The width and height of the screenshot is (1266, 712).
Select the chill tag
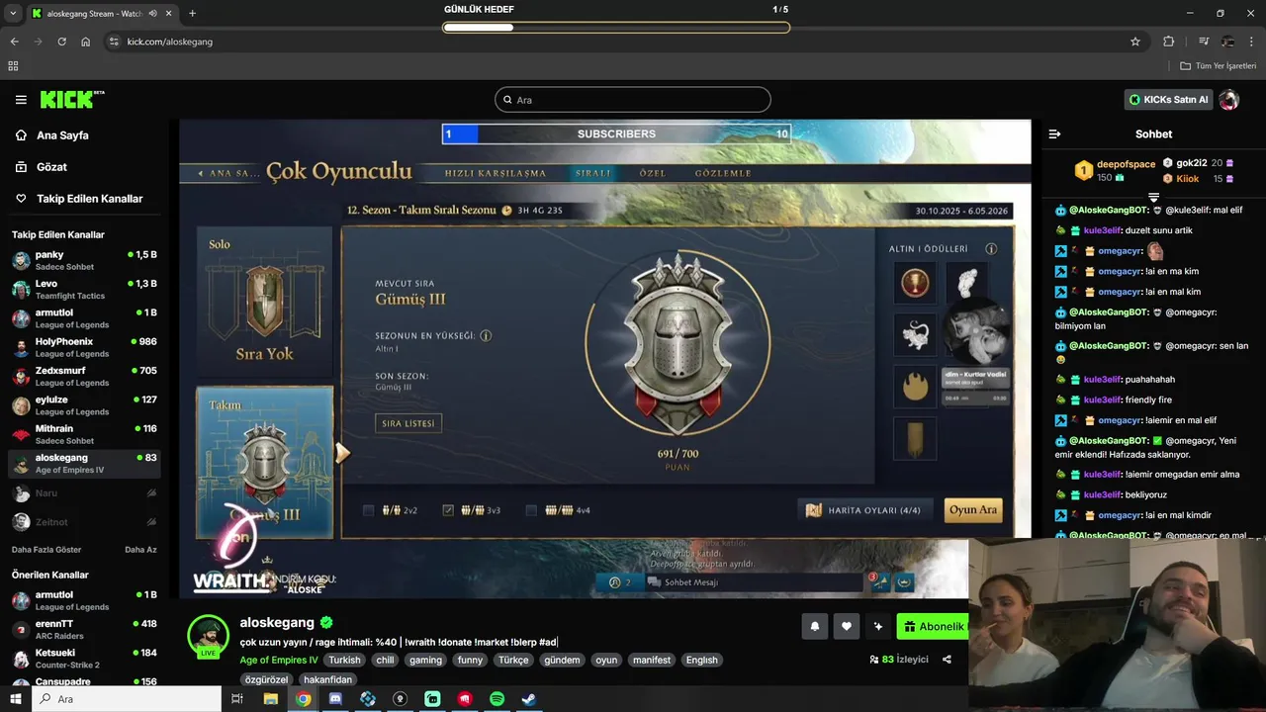(385, 660)
